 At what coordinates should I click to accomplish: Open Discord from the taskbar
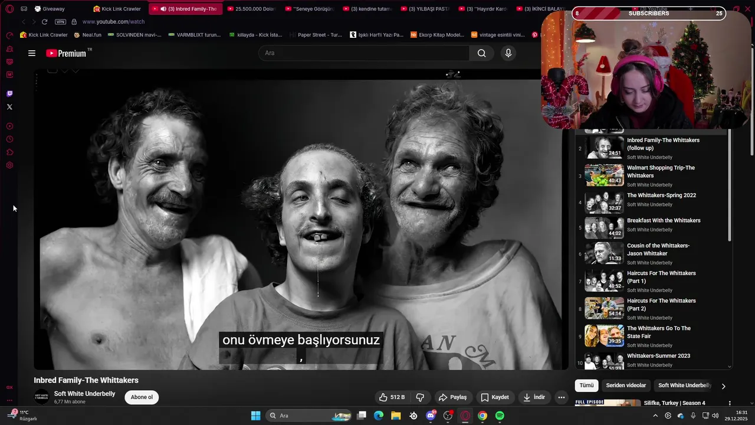[431, 416]
